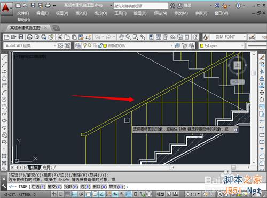Choose the Array tool in the modify toolbar
Viewport: 267px width, 198px height.
262,86
